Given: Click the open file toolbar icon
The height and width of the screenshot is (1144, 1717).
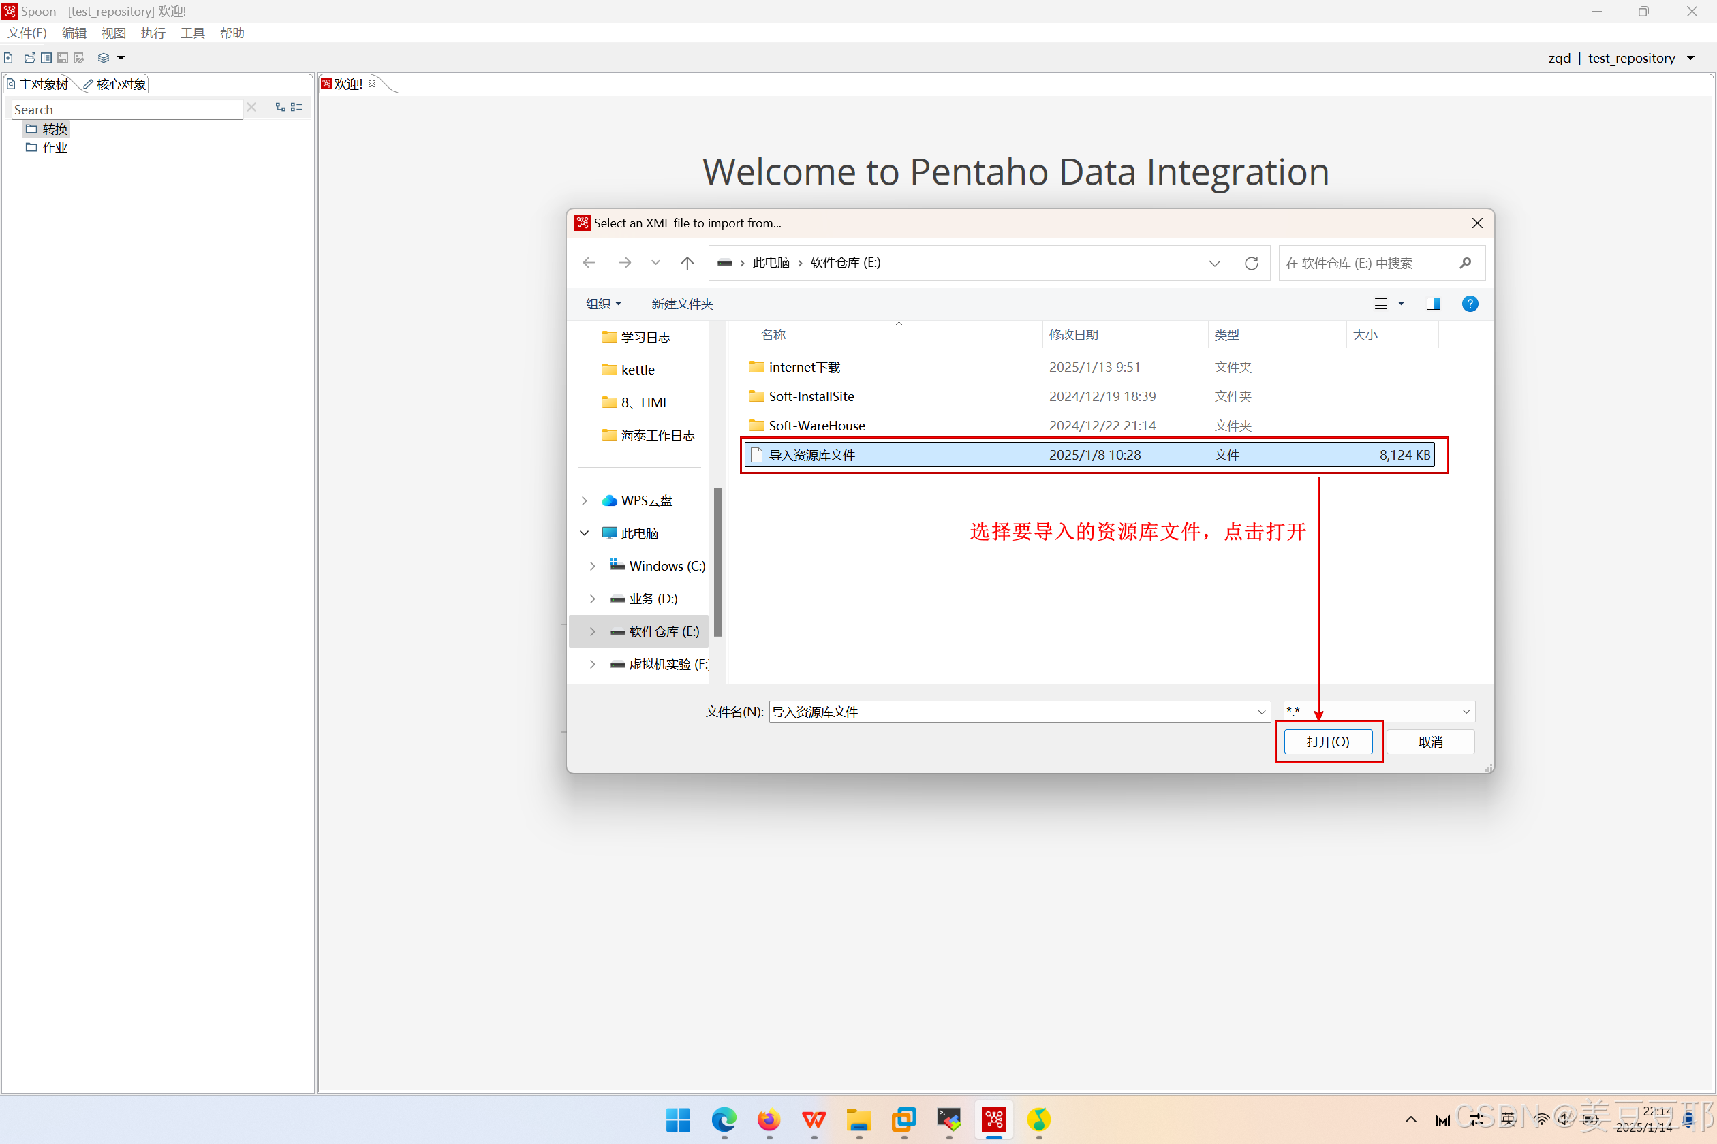Looking at the screenshot, I should tap(29, 58).
